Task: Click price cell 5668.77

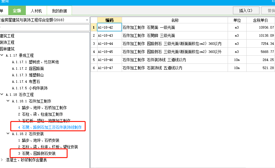Action: click(261, 52)
